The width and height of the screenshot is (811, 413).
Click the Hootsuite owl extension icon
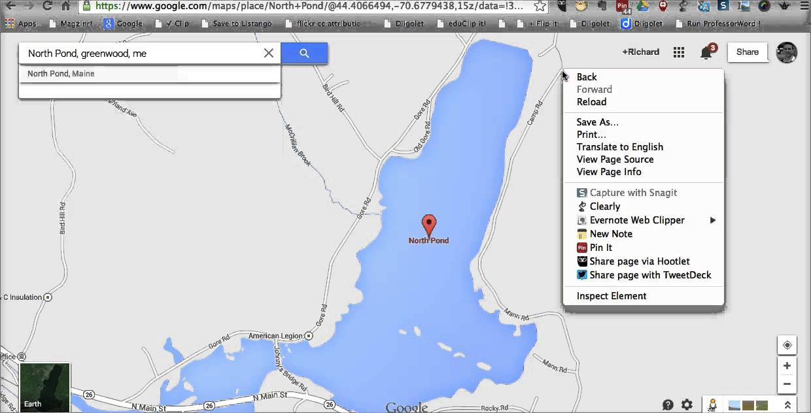pyautogui.click(x=562, y=6)
